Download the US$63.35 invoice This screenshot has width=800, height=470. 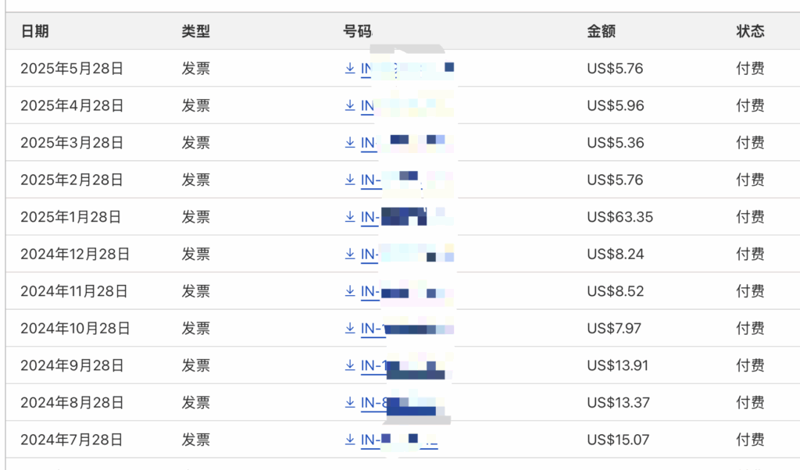[350, 217]
